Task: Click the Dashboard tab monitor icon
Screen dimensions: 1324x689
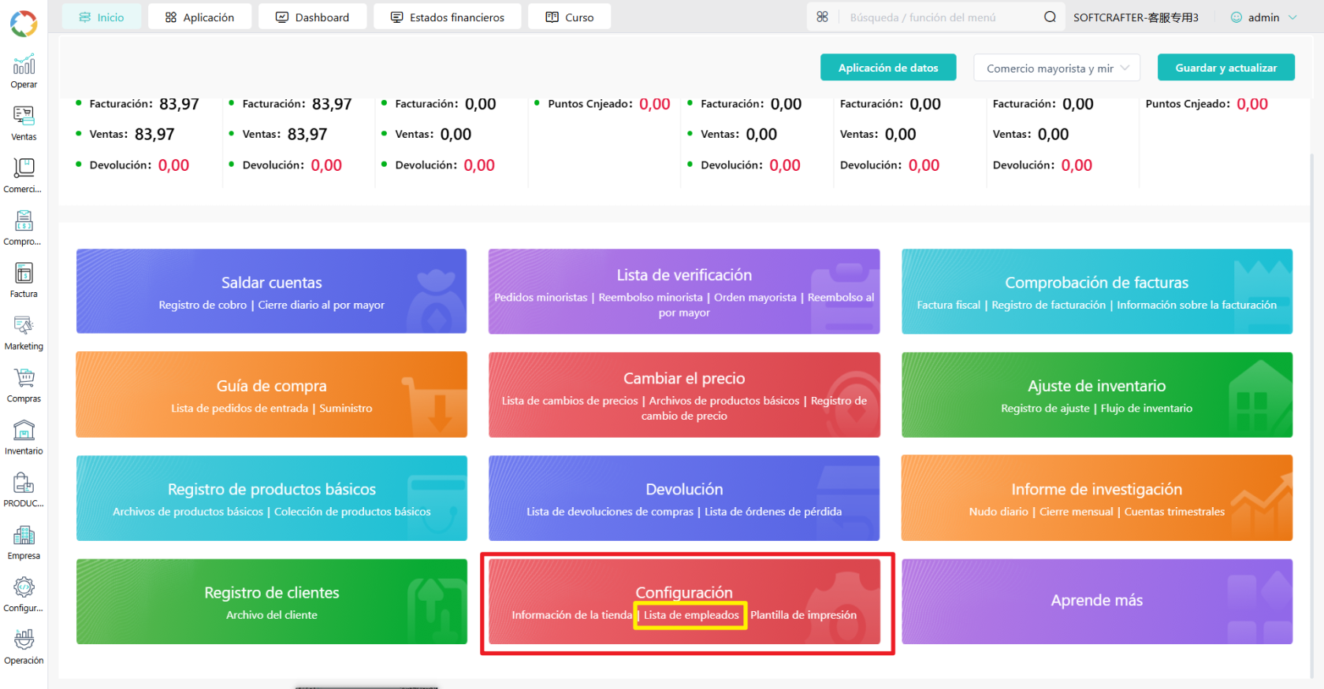Action: tap(282, 17)
